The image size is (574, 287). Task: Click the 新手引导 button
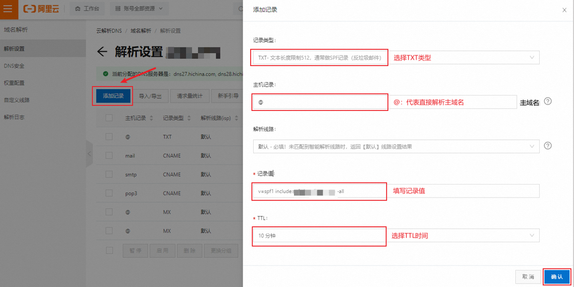tap(228, 96)
